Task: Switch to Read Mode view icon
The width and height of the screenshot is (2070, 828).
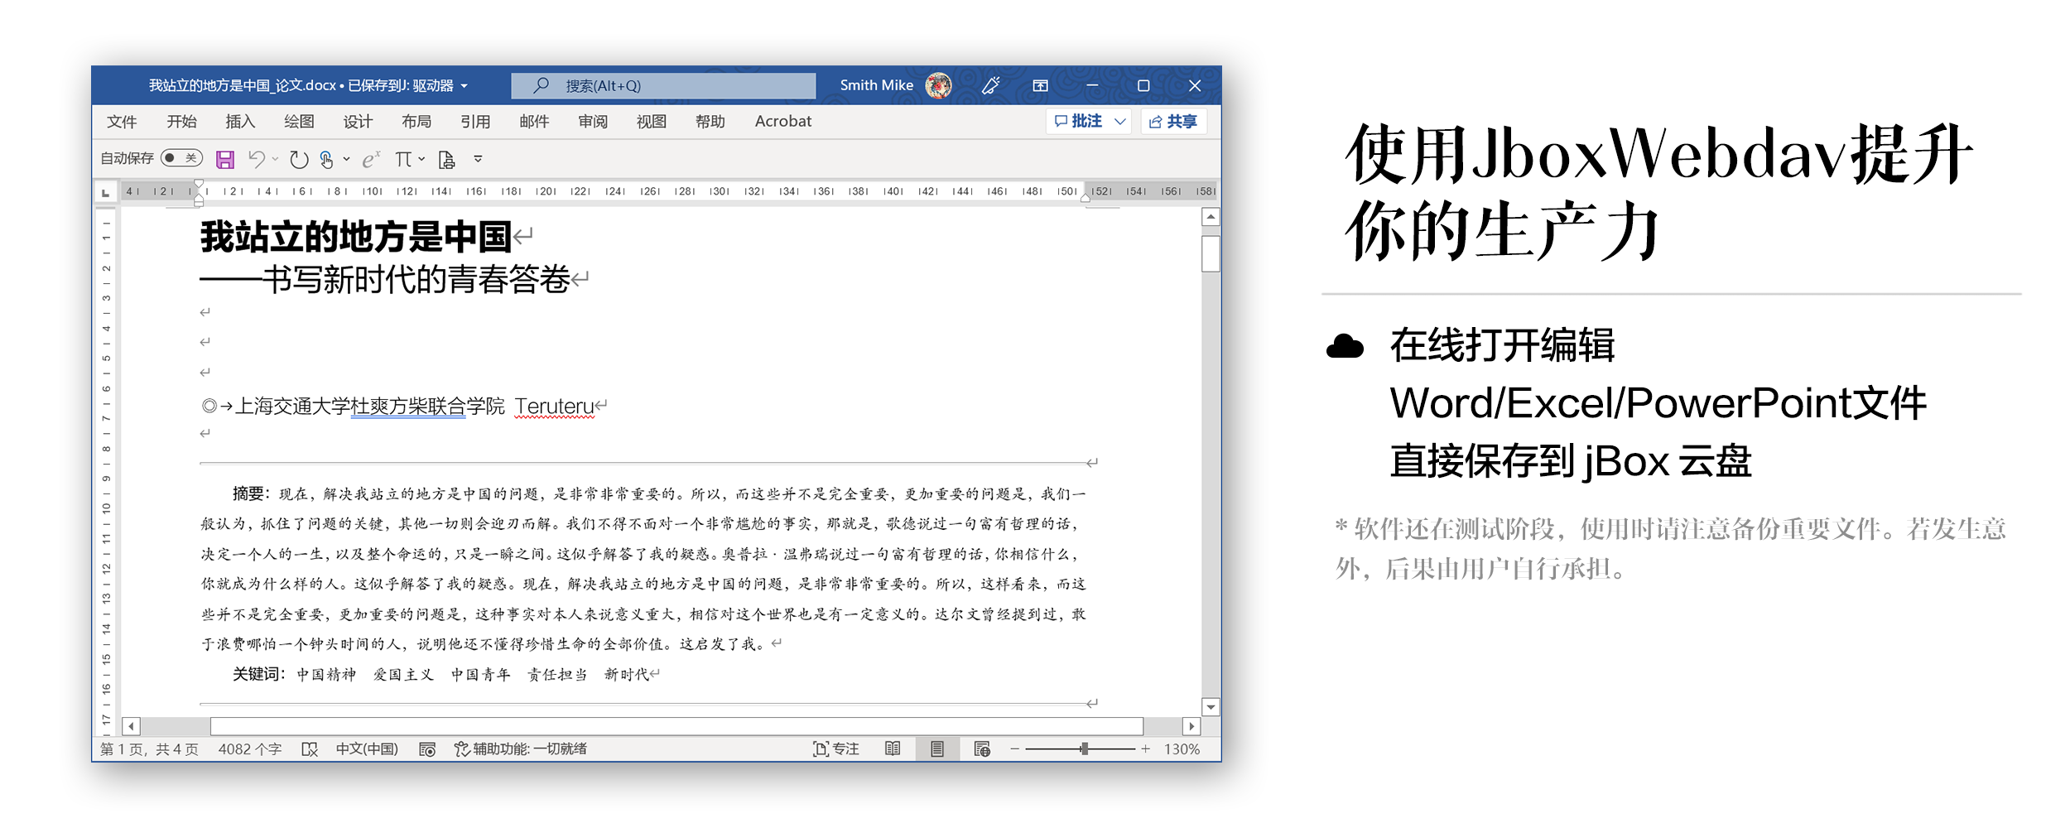Action: coord(893,749)
